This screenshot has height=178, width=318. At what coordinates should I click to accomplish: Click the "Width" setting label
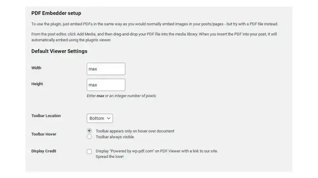36,68
